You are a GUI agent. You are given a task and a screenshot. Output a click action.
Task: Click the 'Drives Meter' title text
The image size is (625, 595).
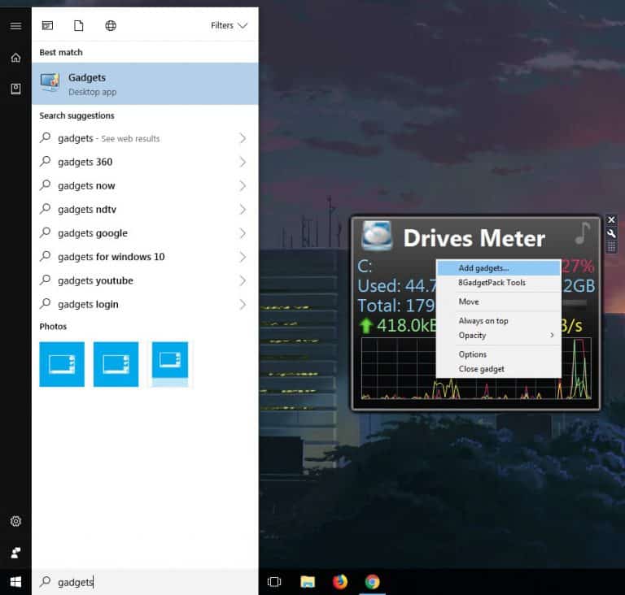pos(474,238)
